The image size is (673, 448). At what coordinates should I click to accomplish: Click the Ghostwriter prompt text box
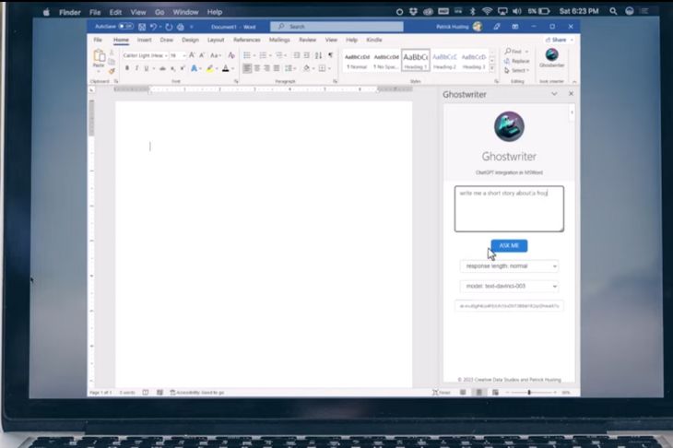[509, 208]
